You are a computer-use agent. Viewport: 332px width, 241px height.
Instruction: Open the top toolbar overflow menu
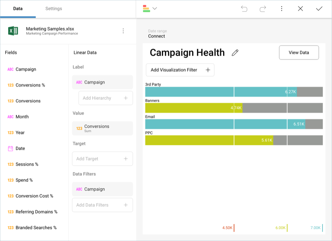pos(281,9)
